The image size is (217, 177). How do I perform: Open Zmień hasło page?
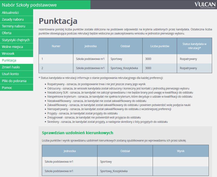[x=17, y=67]
